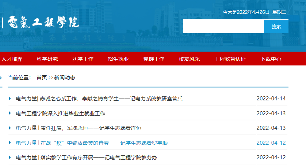
Task: Open article about volunteer 连恒
Action: pos(79,128)
